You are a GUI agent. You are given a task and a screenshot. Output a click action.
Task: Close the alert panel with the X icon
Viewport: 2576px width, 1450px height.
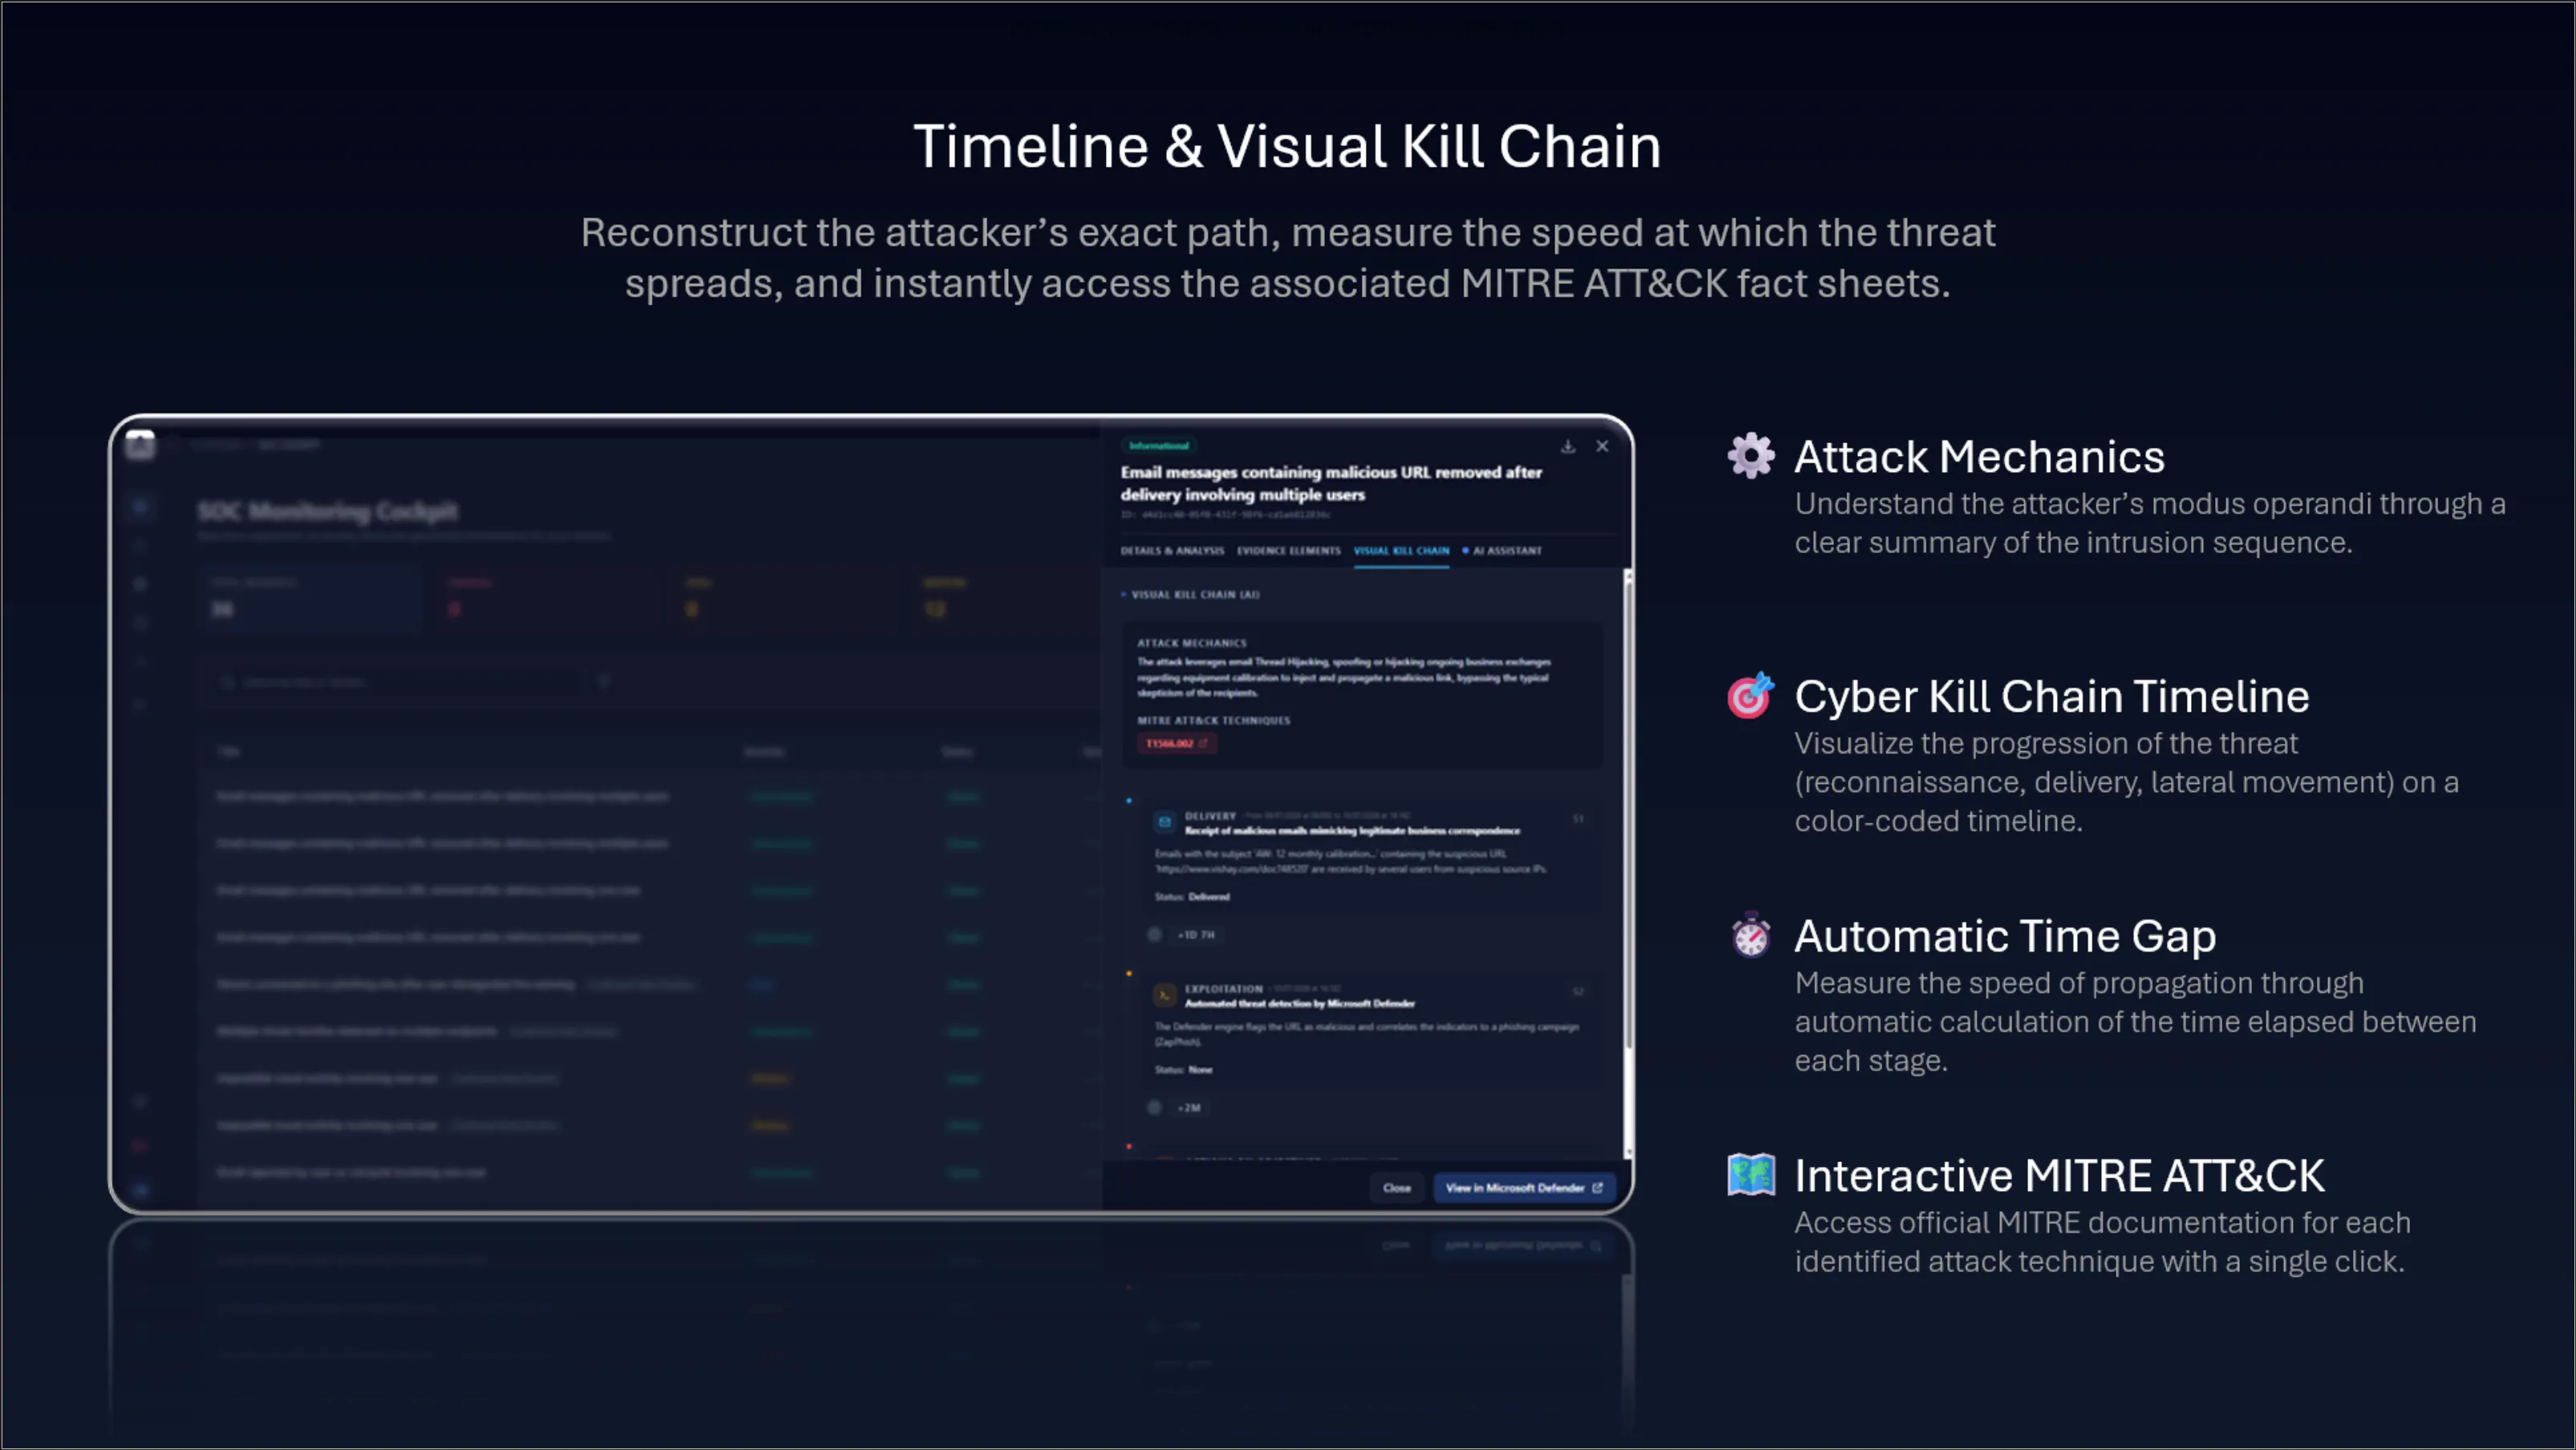point(1602,446)
